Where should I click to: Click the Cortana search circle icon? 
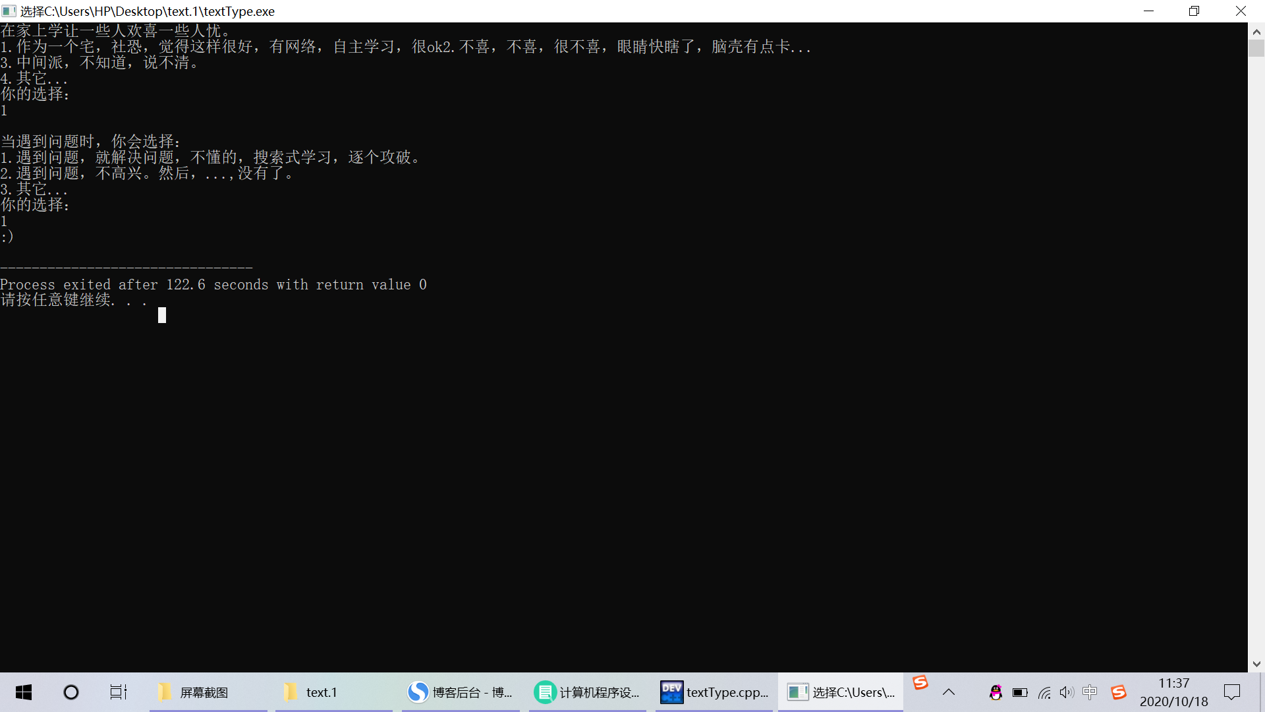coord(71,692)
